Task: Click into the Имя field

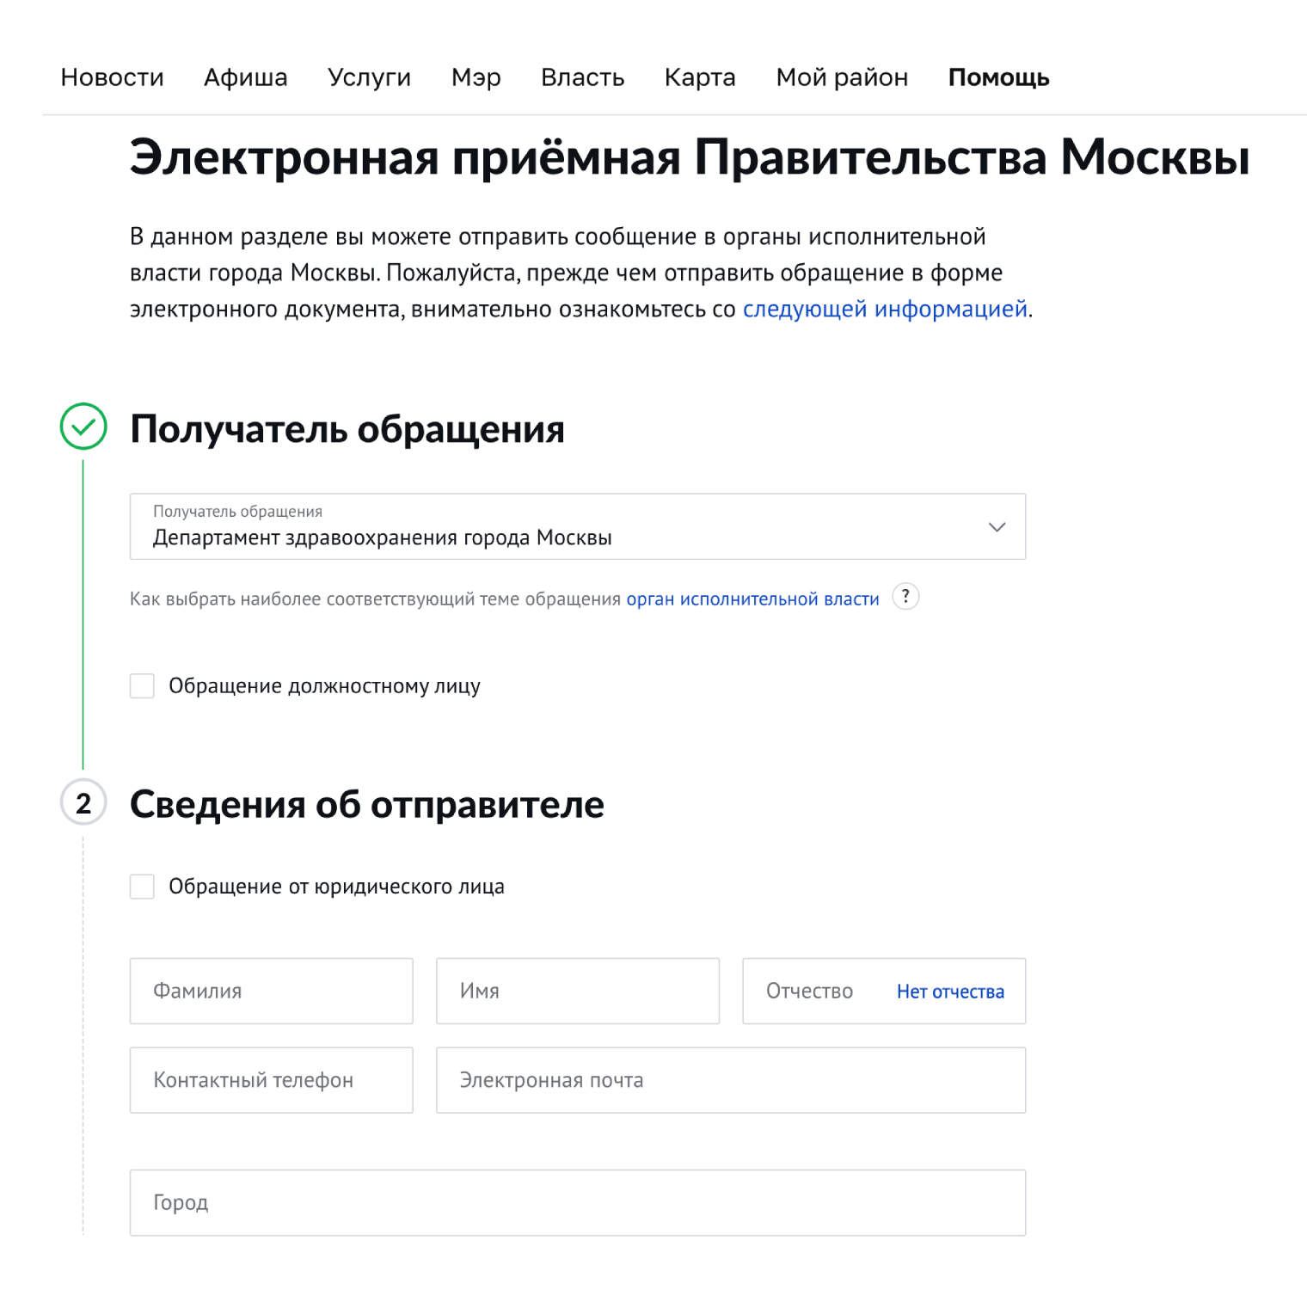Action: (x=577, y=992)
